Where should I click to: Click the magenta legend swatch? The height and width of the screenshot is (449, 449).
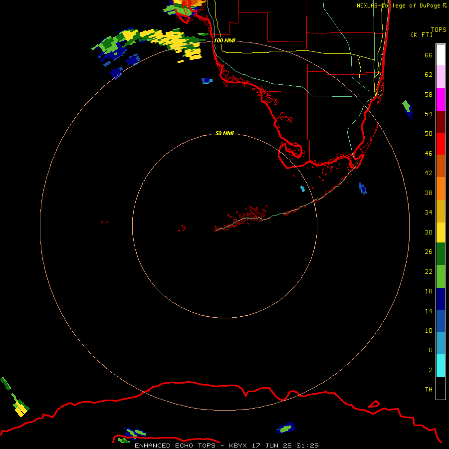tap(441, 99)
